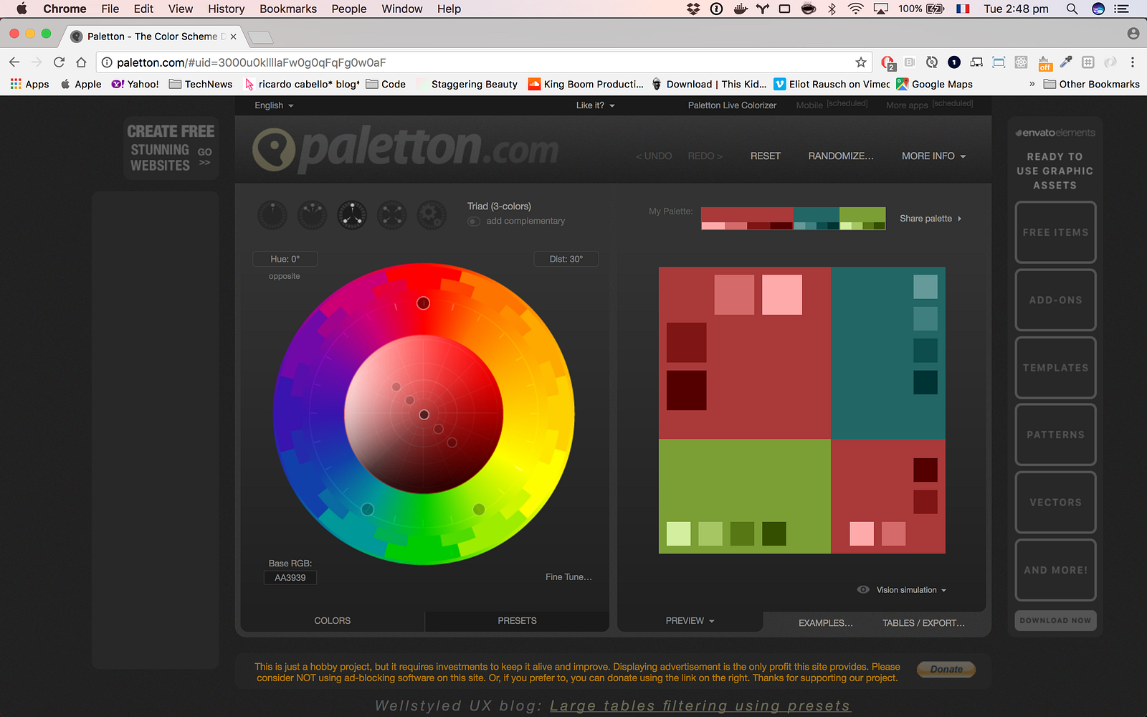Open the King Boom Productions bookmark

[x=586, y=84]
